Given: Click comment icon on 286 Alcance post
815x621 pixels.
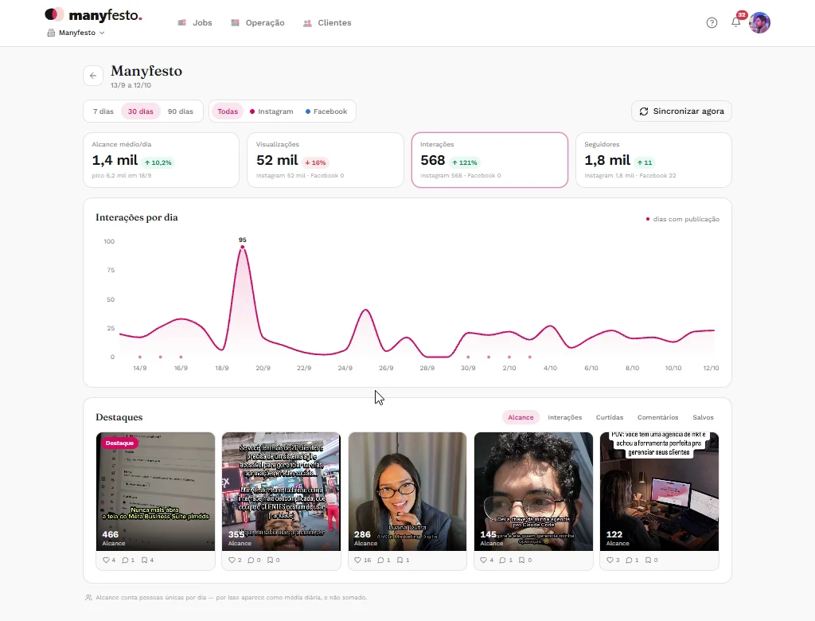Looking at the screenshot, I should (x=380, y=560).
